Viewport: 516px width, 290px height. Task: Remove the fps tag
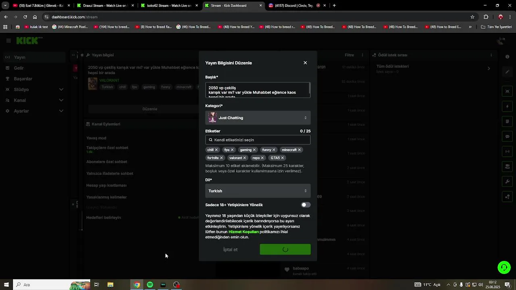point(232,150)
